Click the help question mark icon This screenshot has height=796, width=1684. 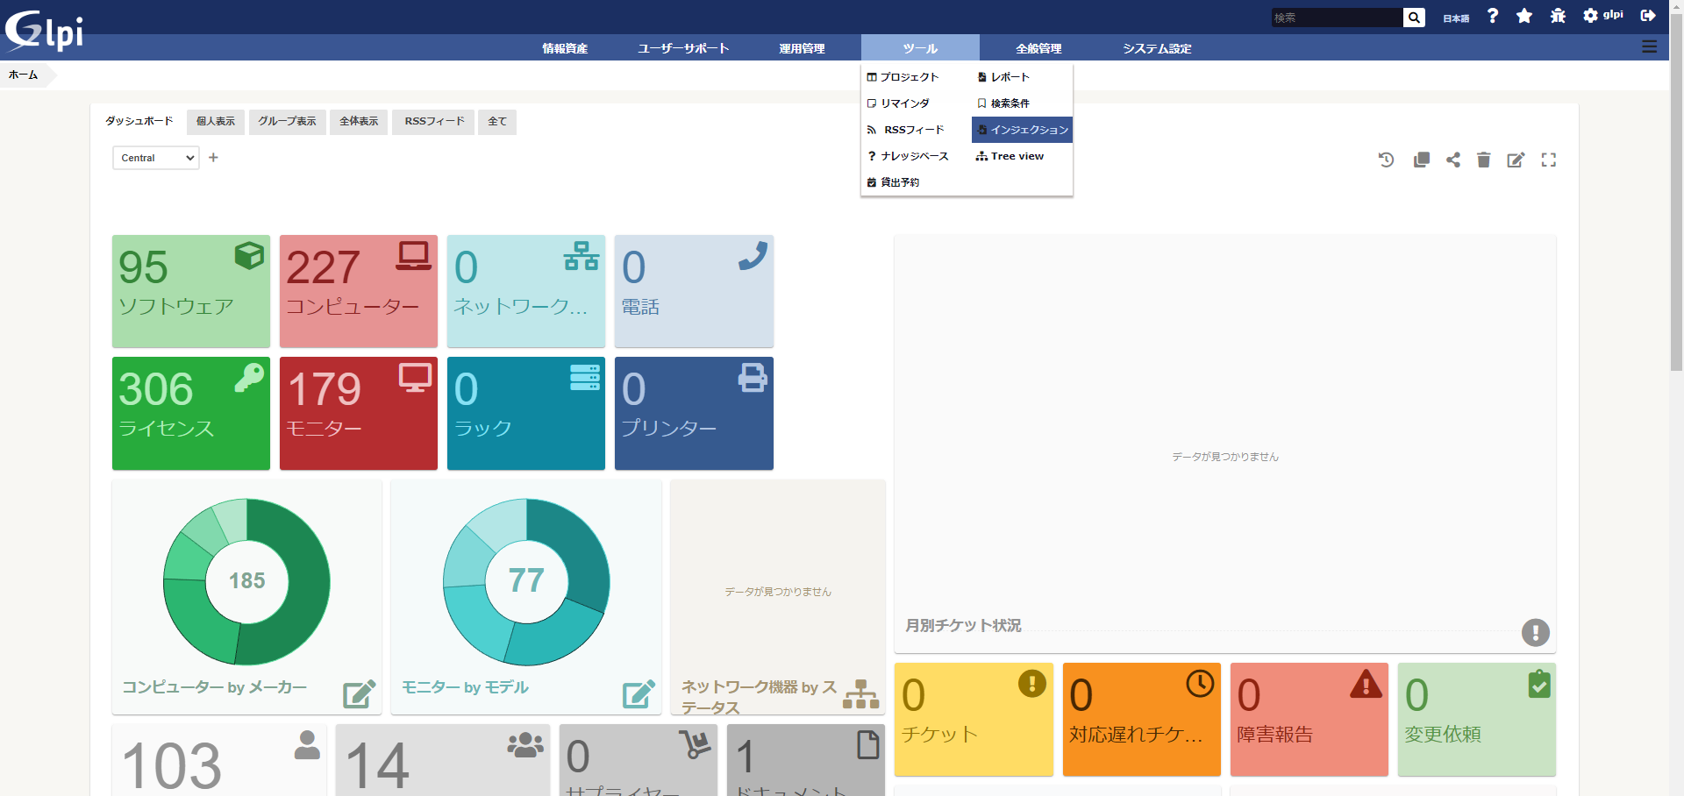tap(1493, 16)
